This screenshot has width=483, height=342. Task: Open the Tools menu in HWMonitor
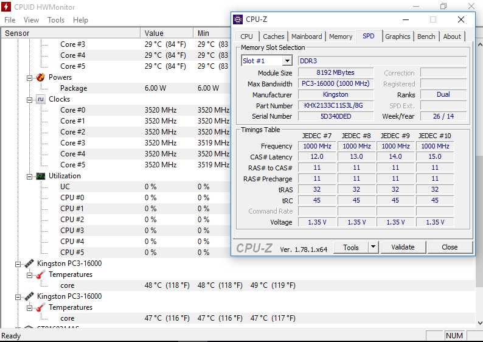tap(56, 20)
